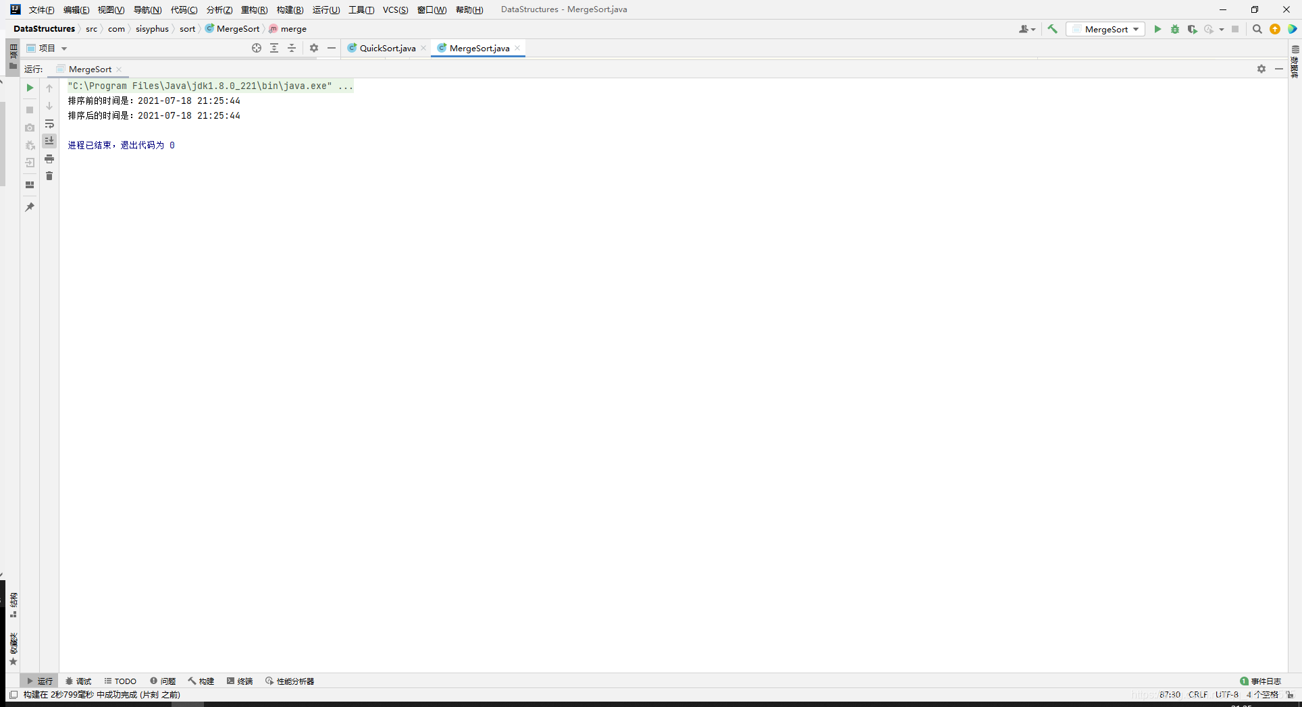Viewport: 1302px width, 707px height.
Task: Click the camera thread dump icon
Action: (30, 128)
